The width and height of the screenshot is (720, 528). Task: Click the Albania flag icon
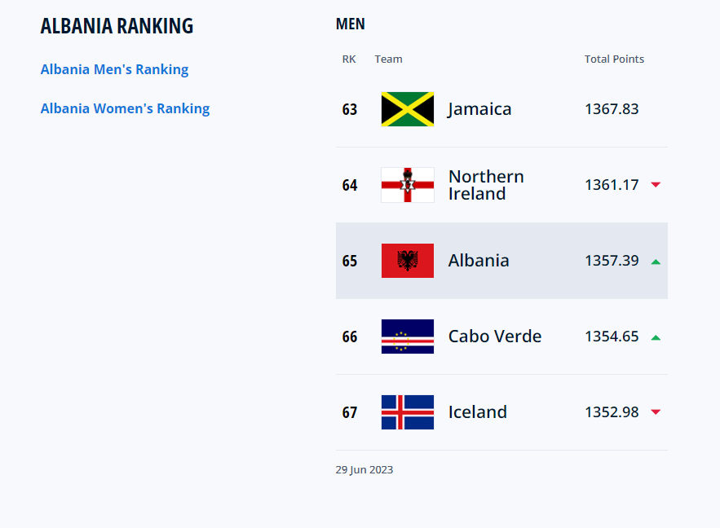pyautogui.click(x=407, y=261)
